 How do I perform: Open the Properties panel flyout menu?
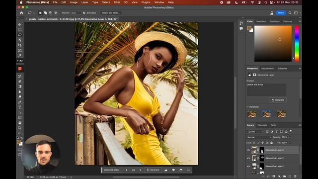point(300,69)
